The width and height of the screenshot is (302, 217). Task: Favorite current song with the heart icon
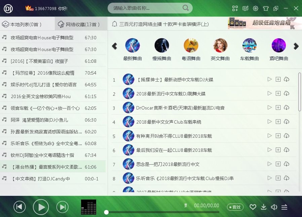point(253,207)
